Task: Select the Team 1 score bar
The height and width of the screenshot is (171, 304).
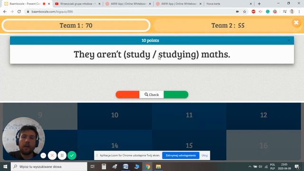Action: [76, 25]
